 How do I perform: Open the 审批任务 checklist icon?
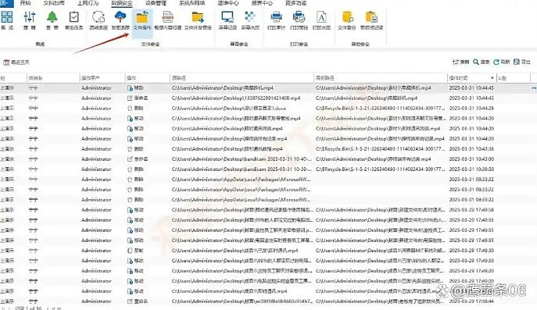[74, 16]
